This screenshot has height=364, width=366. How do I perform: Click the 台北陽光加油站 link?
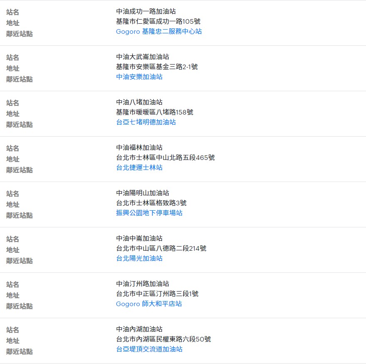139,259
